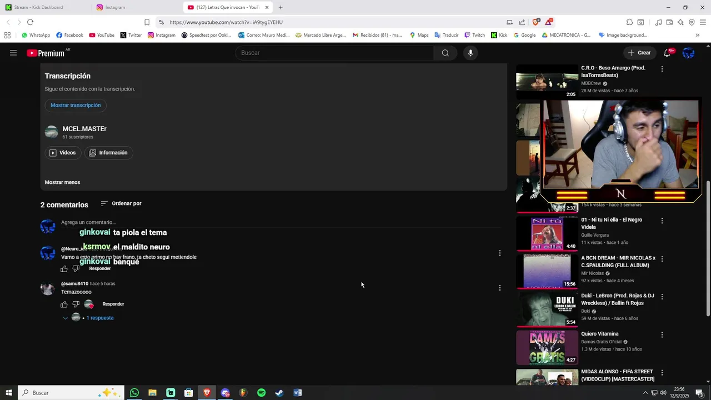The height and width of the screenshot is (400, 711).
Task: Open Duki LeBron video thumbnail
Action: click(x=547, y=309)
